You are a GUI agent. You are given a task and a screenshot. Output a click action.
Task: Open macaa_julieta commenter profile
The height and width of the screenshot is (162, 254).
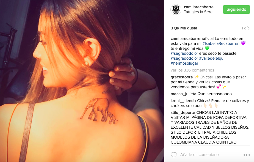point(183,94)
